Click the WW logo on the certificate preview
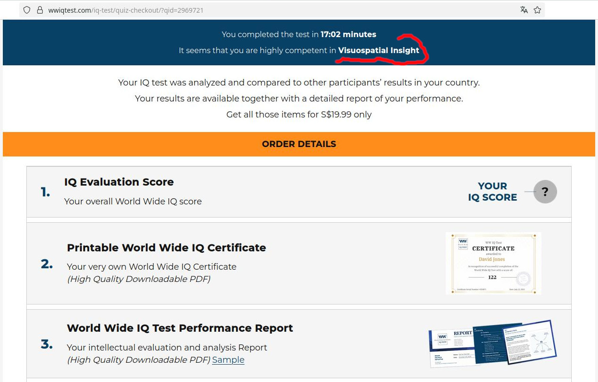This screenshot has height=382, width=598. (x=463, y=243)
